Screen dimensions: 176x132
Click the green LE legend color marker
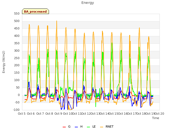89,127
